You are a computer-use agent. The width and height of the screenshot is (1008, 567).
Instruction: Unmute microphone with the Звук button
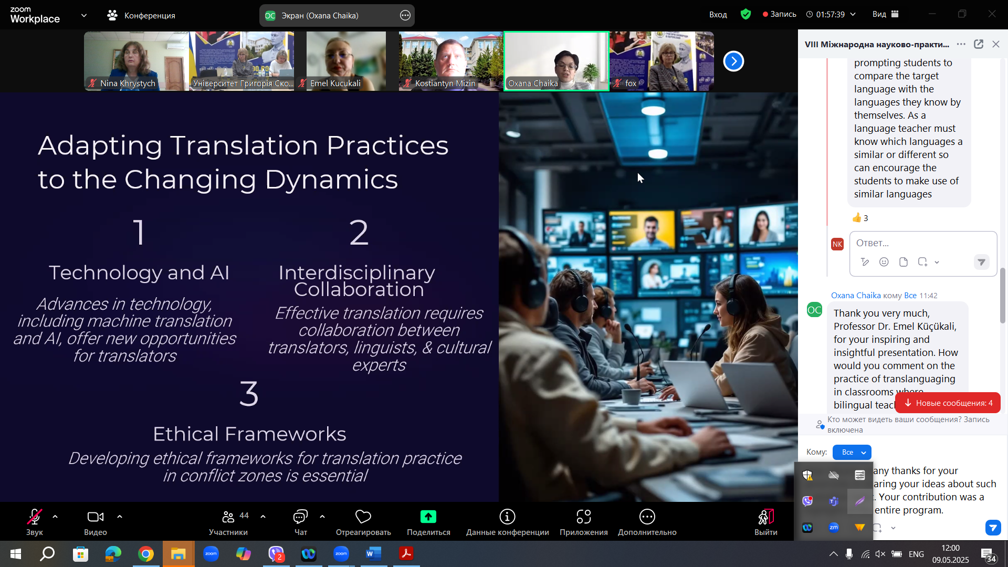pyautogui.click(x=35, y=522)
